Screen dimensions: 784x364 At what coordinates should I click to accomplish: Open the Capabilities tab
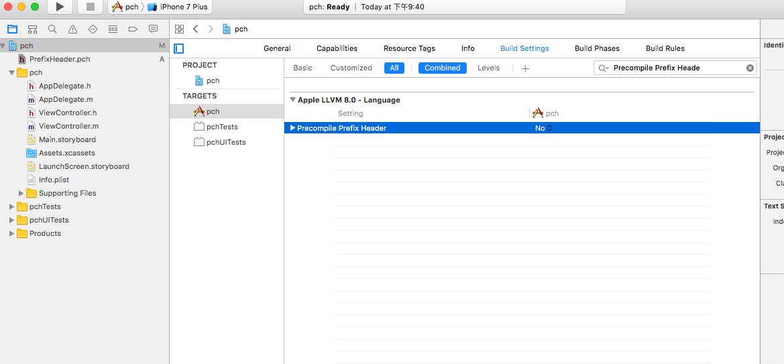tap(337, 48)
